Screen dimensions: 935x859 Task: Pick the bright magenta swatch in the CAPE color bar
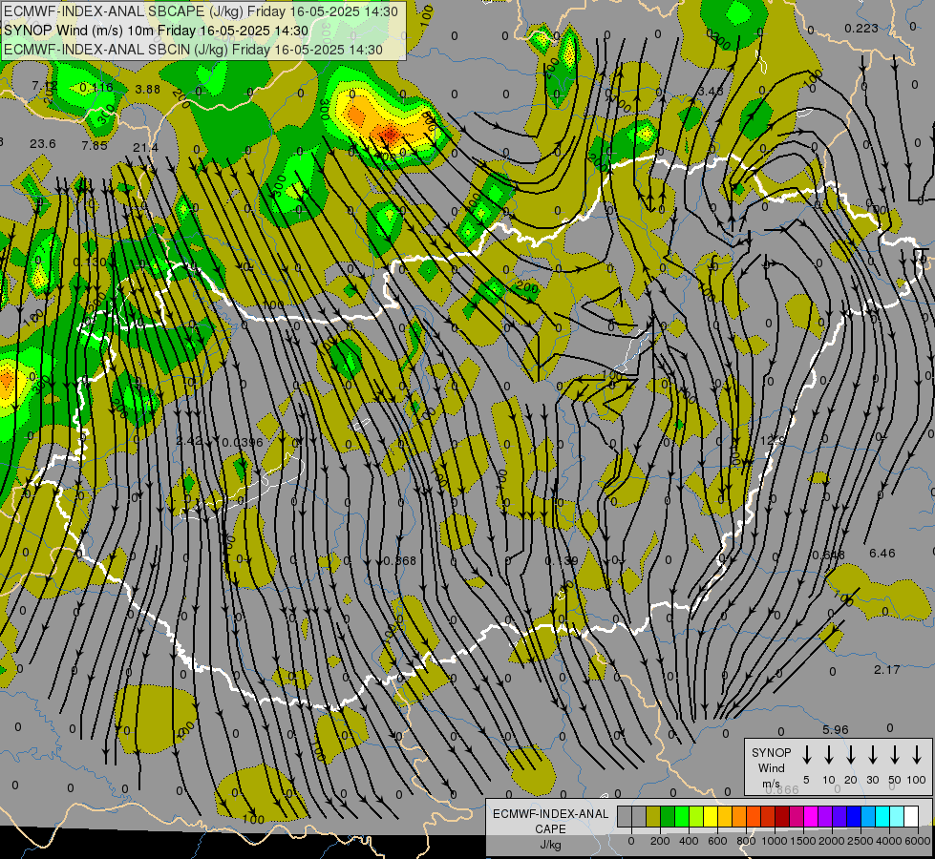(811, 816)
